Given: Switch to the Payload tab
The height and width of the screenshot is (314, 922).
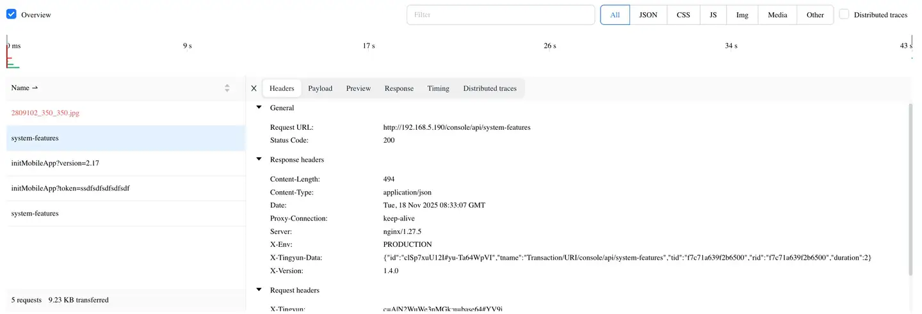Looking at the screenshot, I should (x=320, y=88).
